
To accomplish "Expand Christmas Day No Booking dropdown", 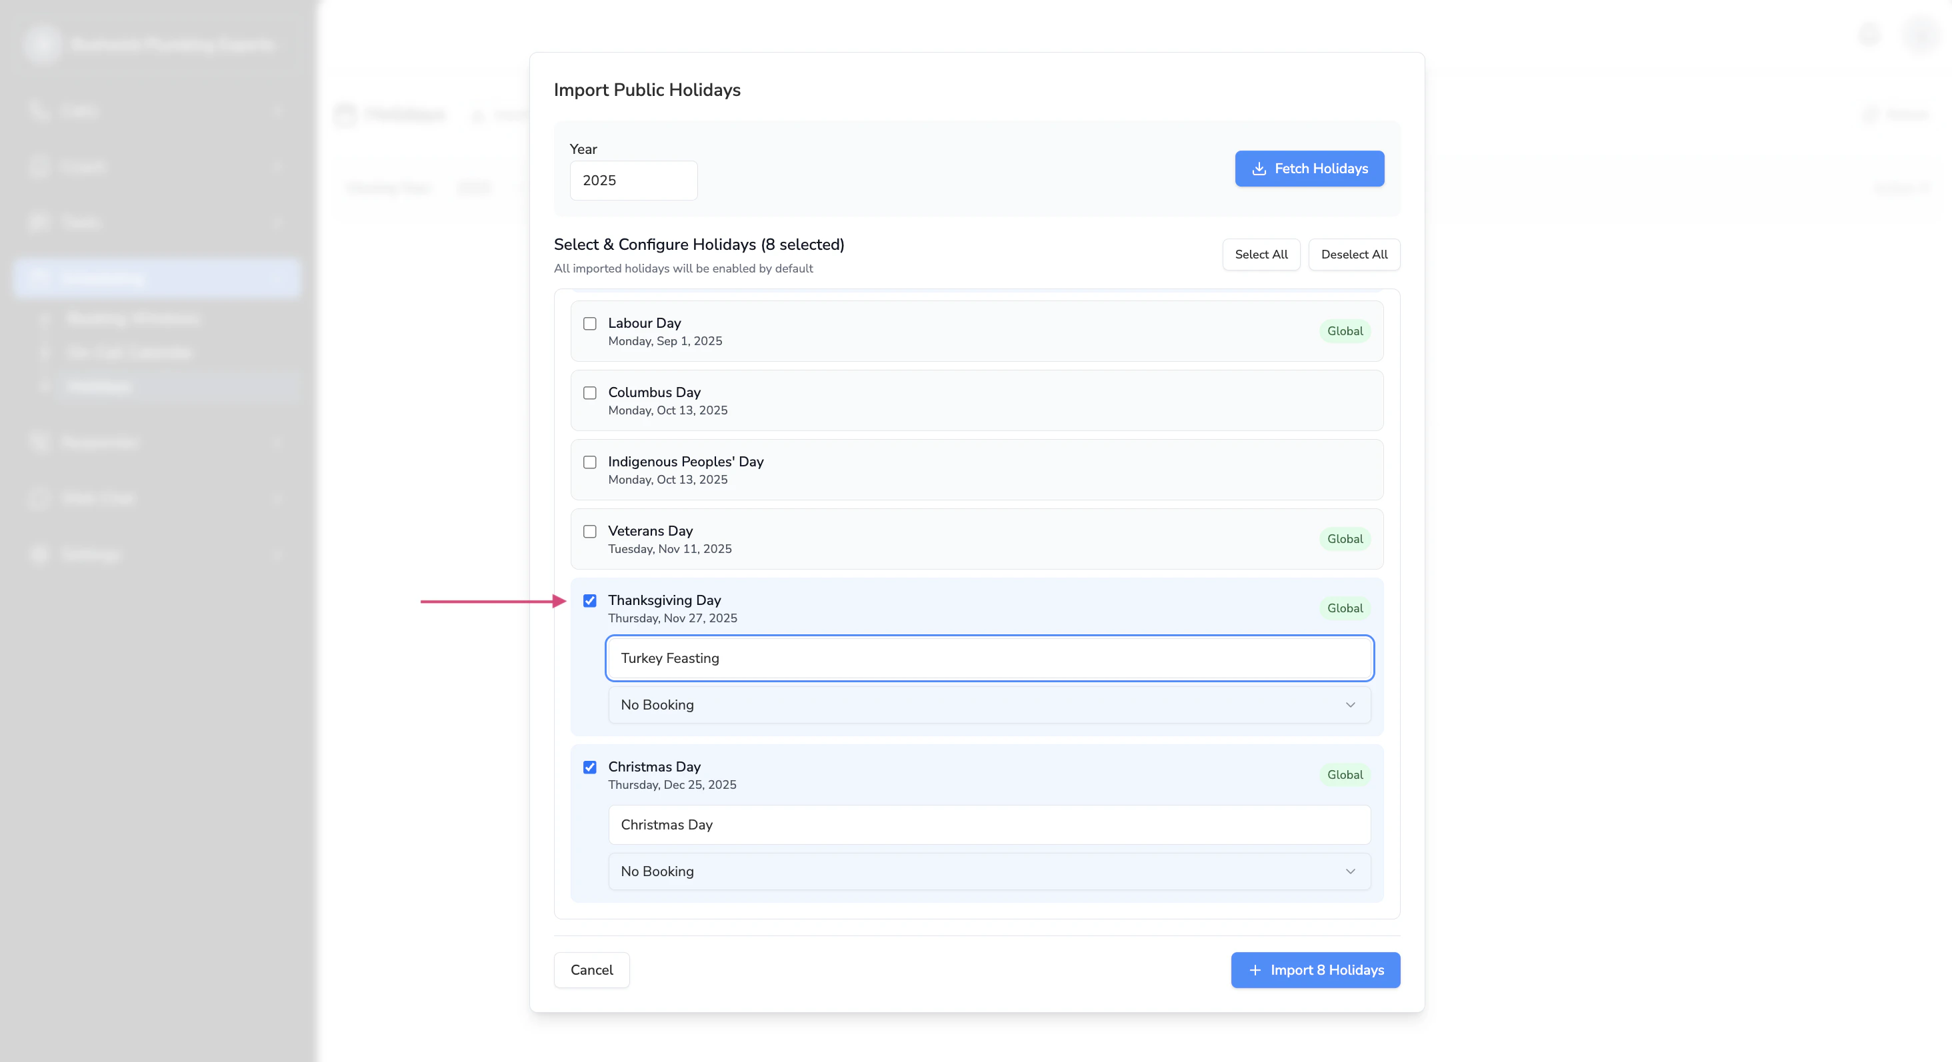I will point(988,871).
